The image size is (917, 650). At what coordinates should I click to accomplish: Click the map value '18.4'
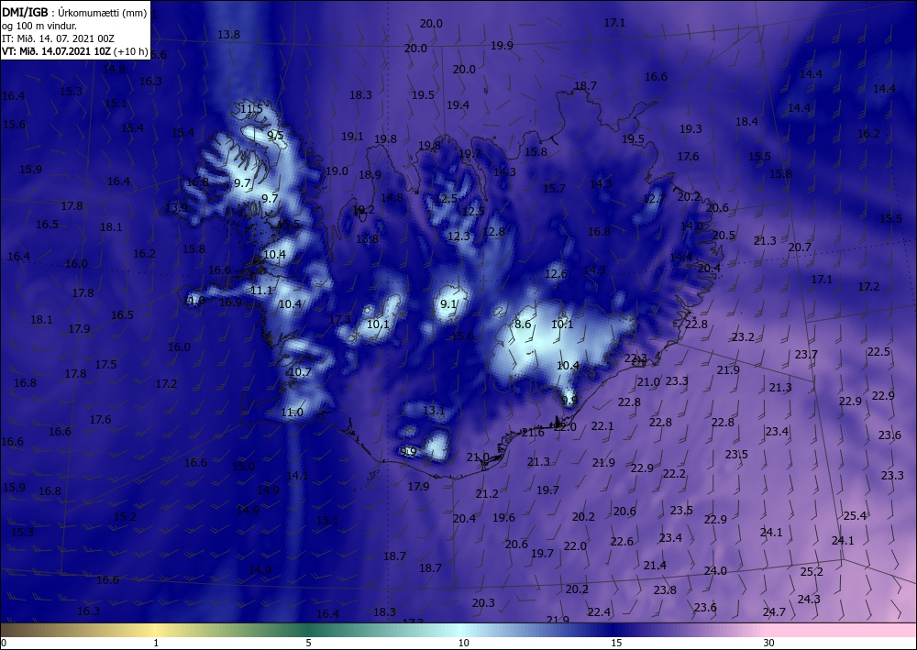[746, 122]
